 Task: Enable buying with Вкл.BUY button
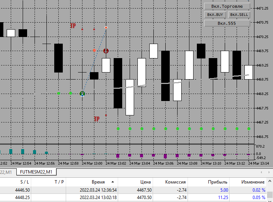(x=215, y=15)
